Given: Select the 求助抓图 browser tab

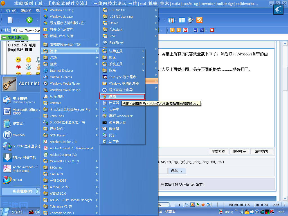Looking at the screenshot, I should 15,37.
